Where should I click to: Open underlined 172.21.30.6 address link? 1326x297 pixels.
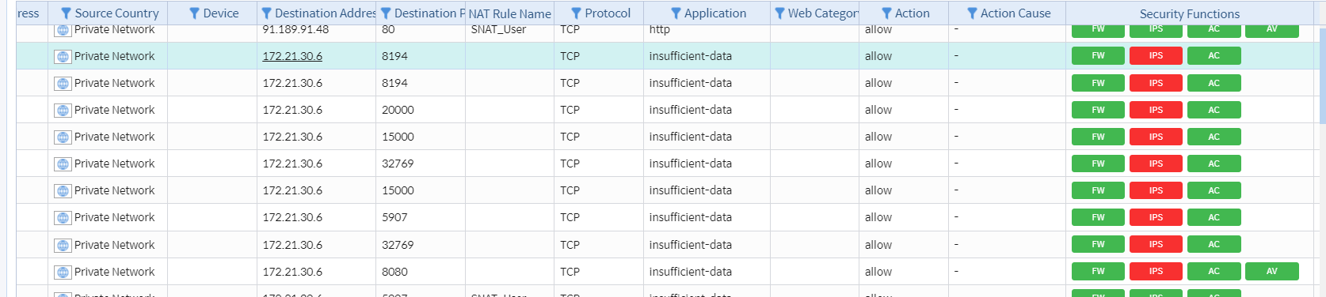click(292, 56)
